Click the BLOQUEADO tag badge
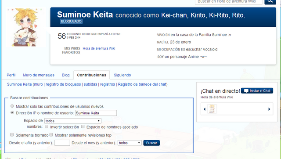Screen dimensions: 281x159 71,22
